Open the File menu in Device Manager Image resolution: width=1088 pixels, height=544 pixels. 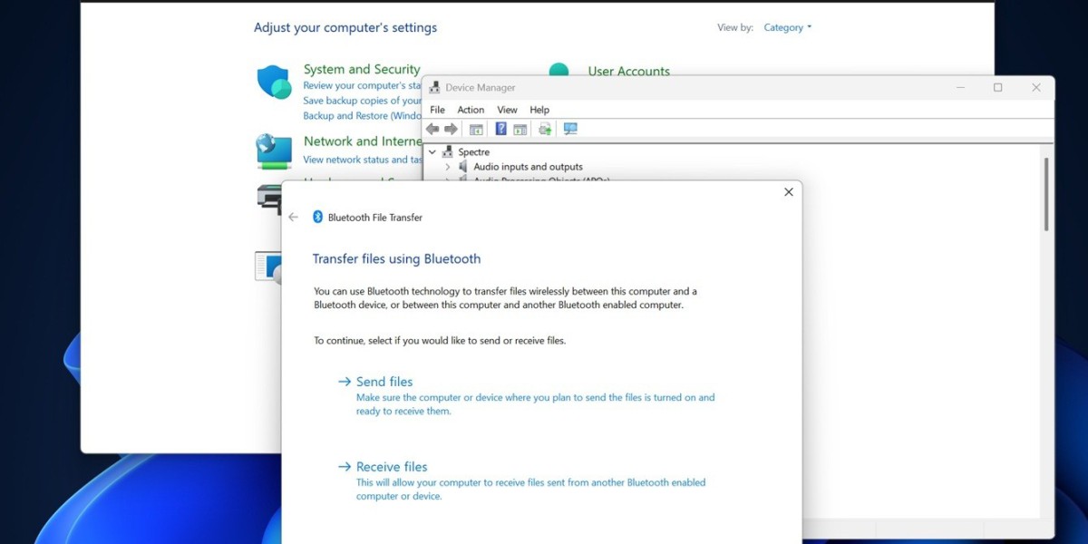438,110
